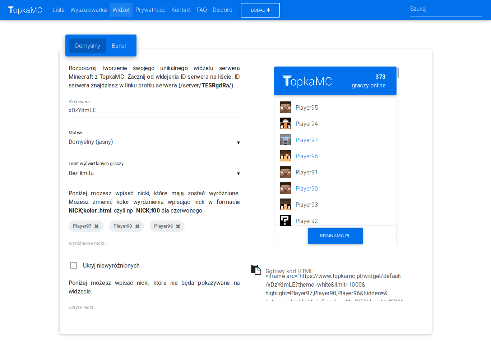Click the 373 graczy online counter
This screenshot has height=351, width=491.
click(369, 81)
